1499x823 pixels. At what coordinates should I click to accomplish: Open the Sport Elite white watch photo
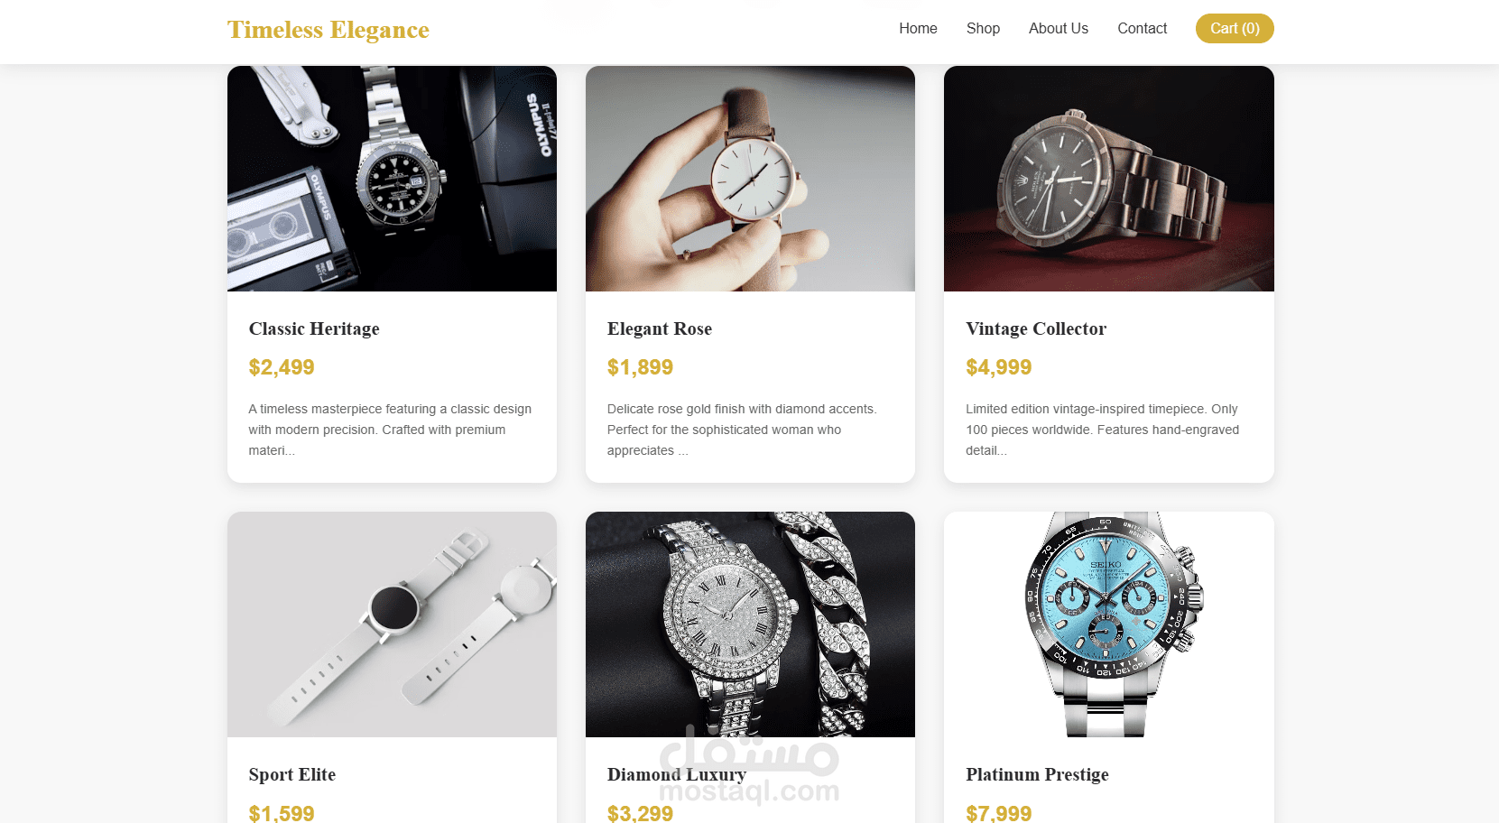pos(392,624)
